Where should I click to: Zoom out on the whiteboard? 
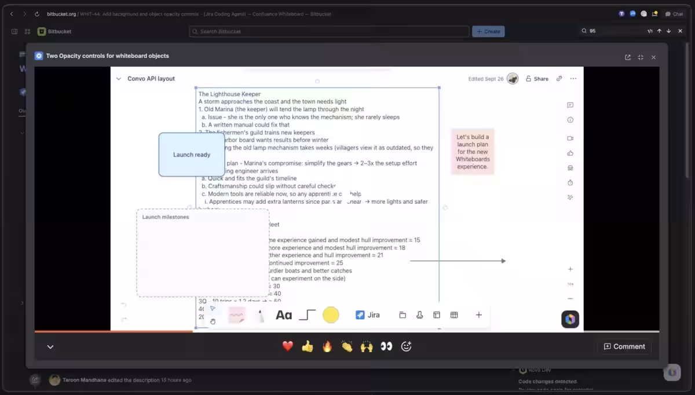tap(570, 299)
